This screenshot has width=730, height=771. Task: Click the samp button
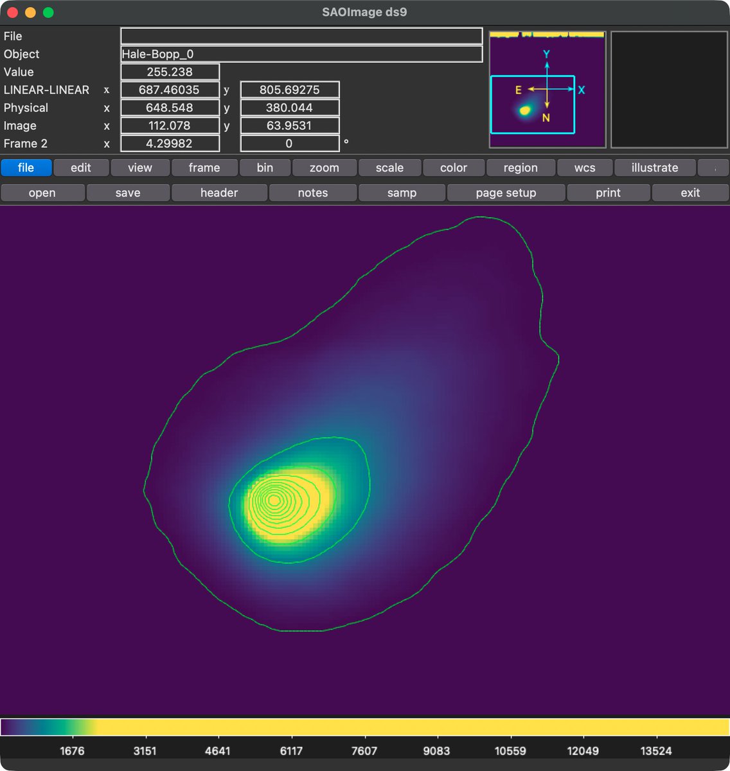pyautogui.click(x=402, y=193)
